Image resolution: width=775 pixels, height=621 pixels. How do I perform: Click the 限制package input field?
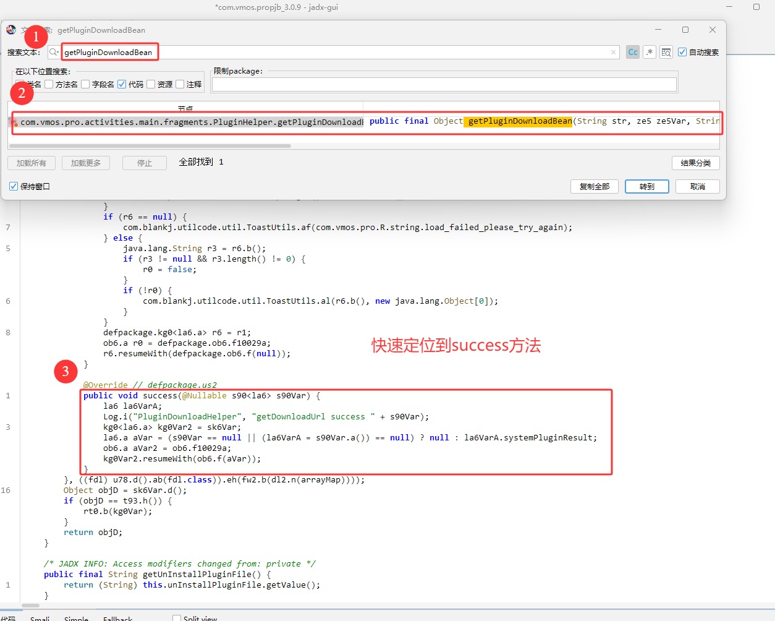coord(444,84)
